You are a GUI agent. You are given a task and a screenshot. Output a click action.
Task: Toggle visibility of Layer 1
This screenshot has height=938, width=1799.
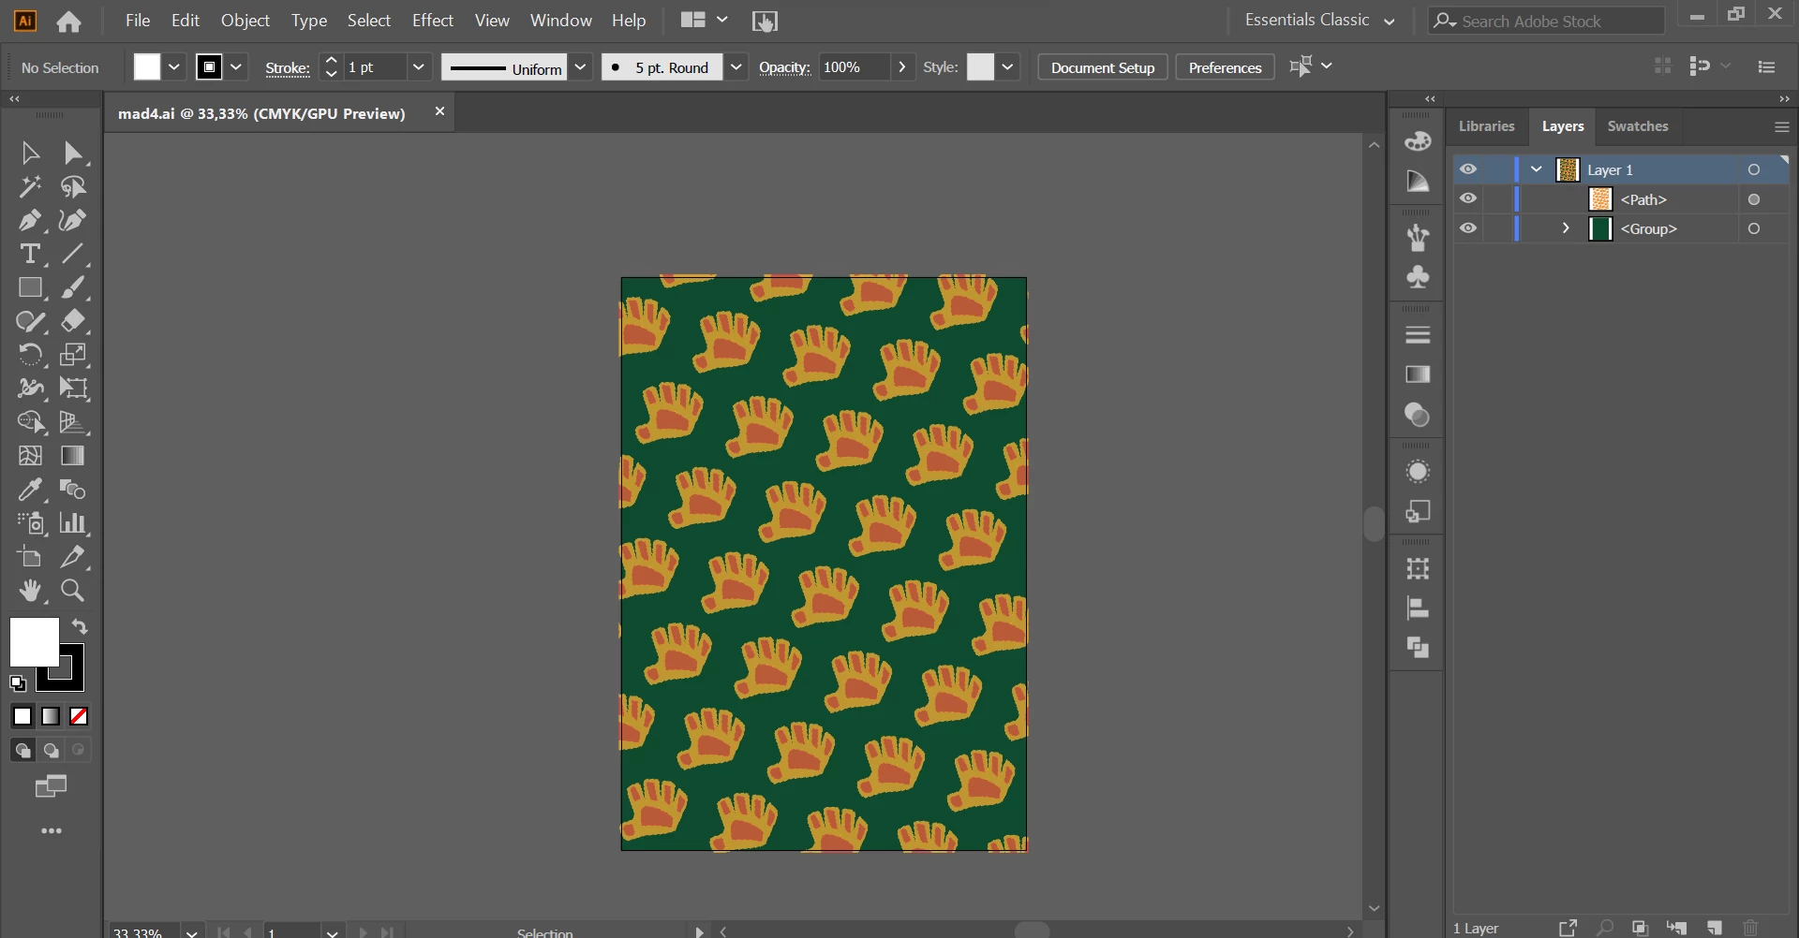click(1468, 169)
